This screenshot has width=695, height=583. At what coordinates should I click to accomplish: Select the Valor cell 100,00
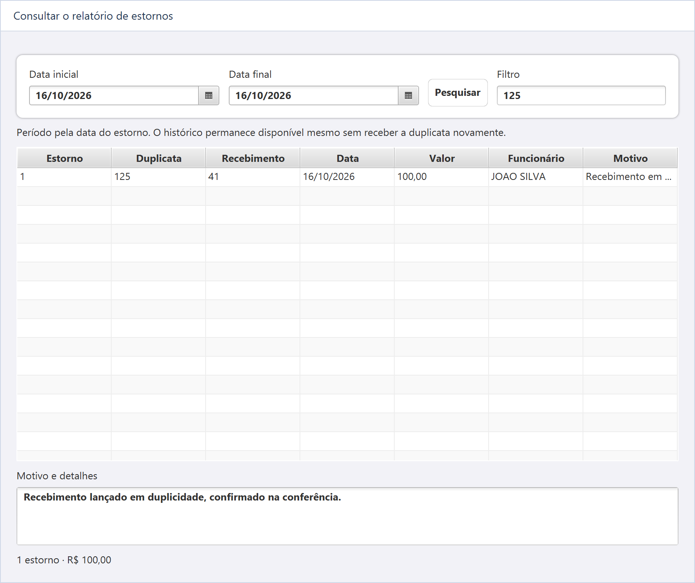coord(442,177)
